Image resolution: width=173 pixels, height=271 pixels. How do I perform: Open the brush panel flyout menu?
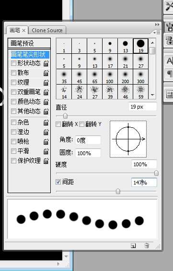click(157, 32)
